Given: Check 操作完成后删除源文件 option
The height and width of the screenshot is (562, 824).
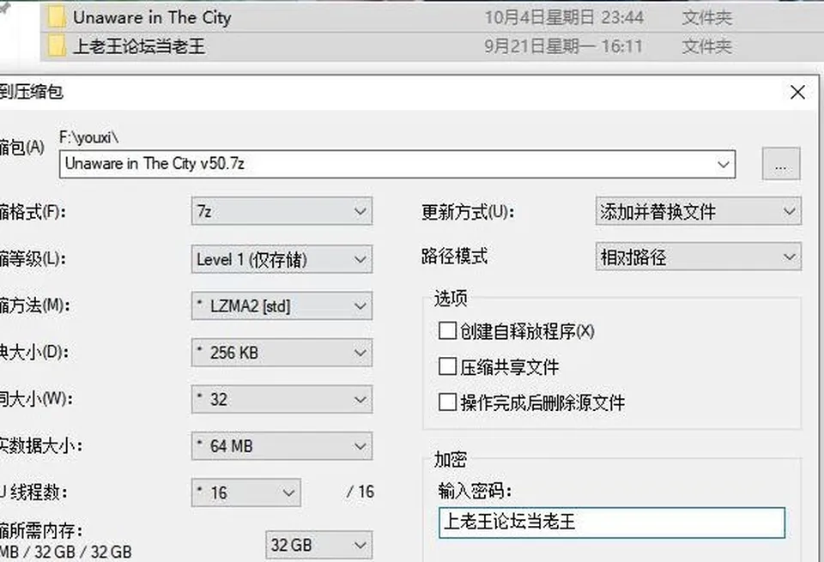Looking at the screenshot, I should 447,402.
